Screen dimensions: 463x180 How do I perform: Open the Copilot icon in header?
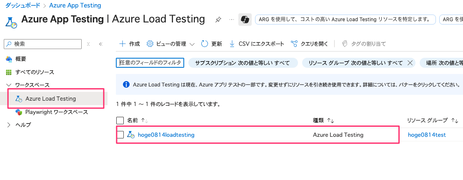point(245,20)
